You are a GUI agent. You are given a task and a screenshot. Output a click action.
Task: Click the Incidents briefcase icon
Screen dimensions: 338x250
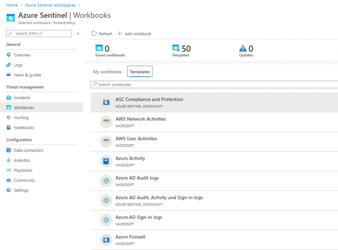pos(9,97)
